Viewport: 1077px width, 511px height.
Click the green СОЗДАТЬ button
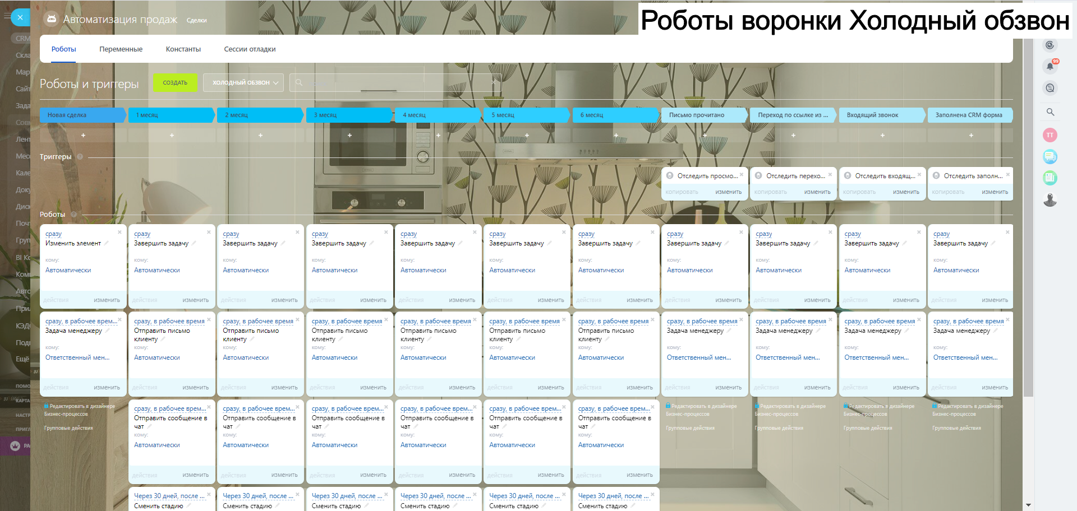tap(175, 82)
